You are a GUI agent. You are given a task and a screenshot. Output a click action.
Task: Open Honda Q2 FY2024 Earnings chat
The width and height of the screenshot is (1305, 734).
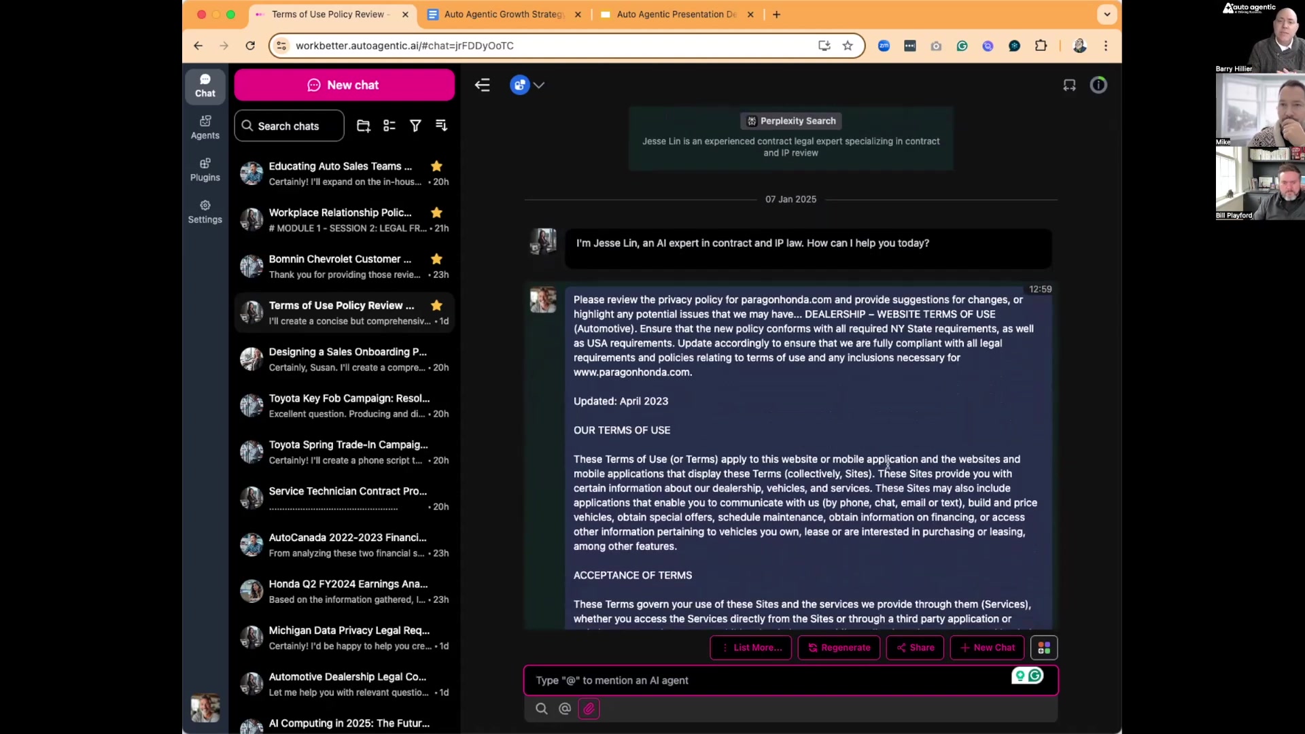(x=345, y=591)
